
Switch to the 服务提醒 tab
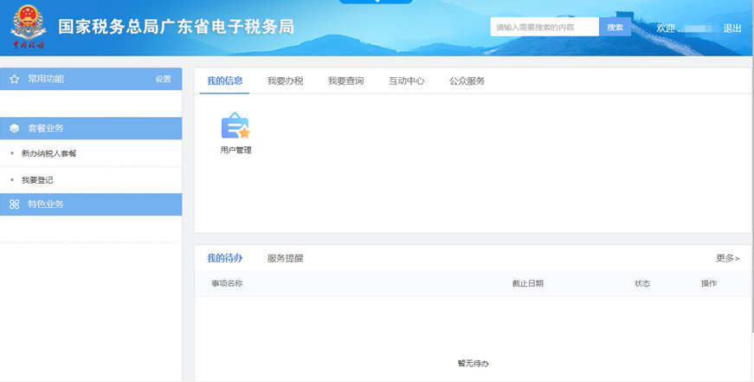(x=285, y=258)
